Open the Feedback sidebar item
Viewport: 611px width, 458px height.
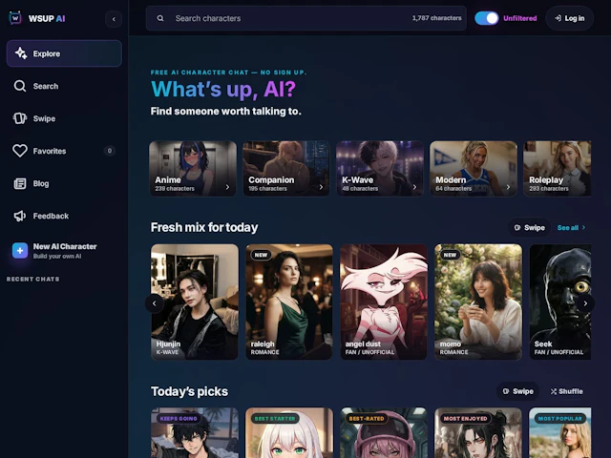click(64, 216)
